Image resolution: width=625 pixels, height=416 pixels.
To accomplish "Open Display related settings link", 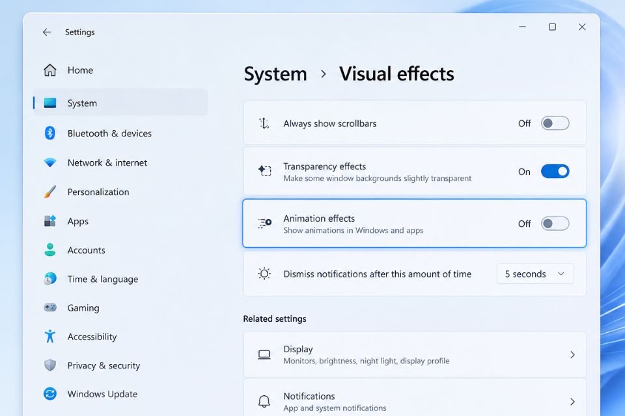I will tap(415, 354).
